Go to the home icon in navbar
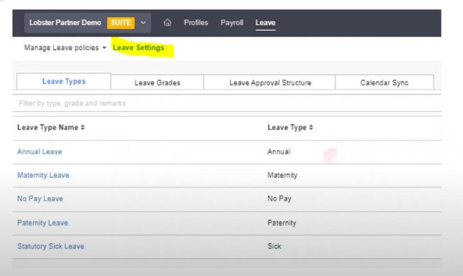This screenshot has width=463, height=276. (x=168, y=22)
